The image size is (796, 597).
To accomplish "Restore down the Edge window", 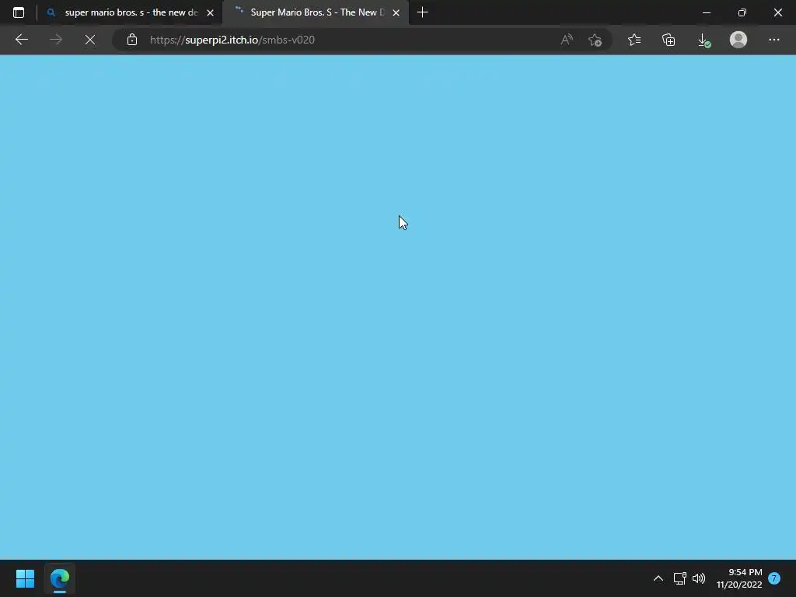I will coord(742,12).
